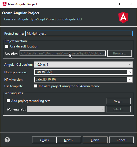Screen dimensions: 137x147
Task: Click the Angular CLI version label
Action: (18, 65)
